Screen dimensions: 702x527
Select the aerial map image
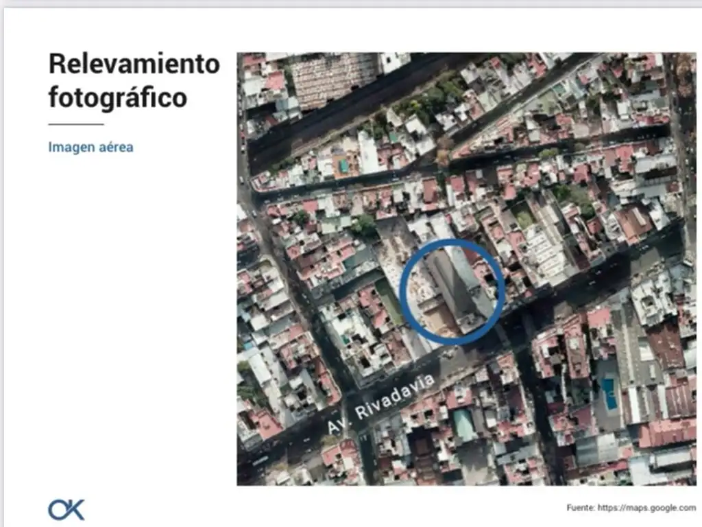tap(466, 269)
